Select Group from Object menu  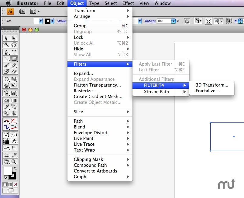click(x=100, y=26)
